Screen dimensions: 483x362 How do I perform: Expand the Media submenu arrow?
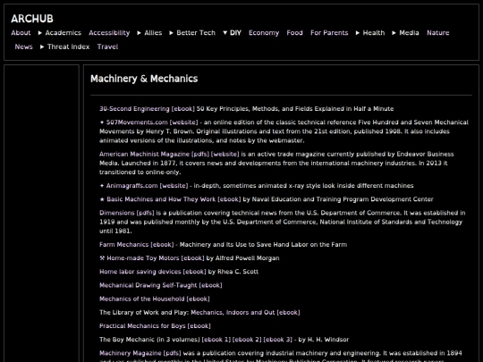(394, 33)
